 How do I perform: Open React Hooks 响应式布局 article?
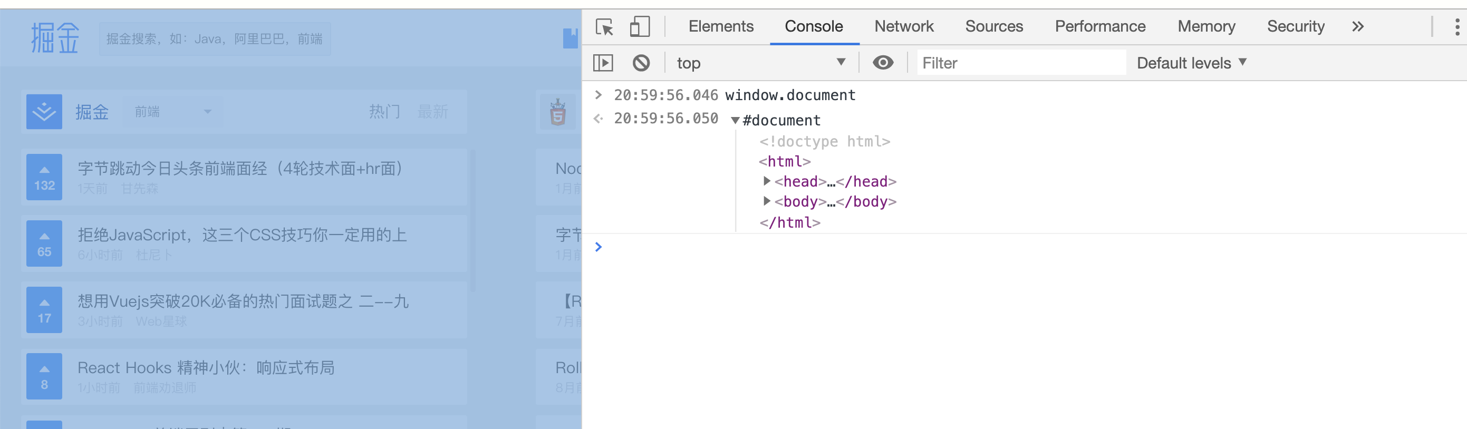pos(206,368)
